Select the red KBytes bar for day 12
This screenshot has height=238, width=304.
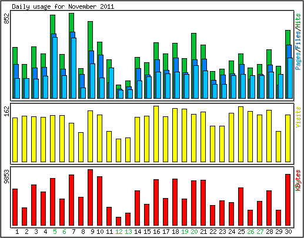tap(119, 222)
